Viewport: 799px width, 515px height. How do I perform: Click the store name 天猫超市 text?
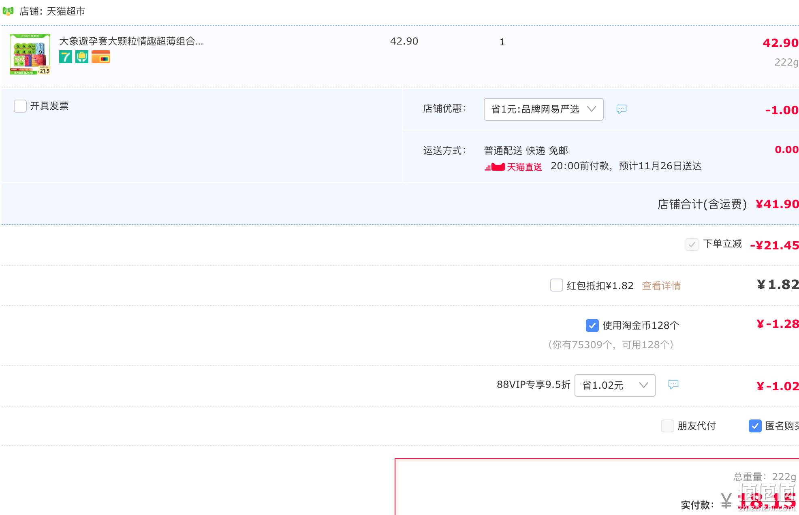[66, 11]
